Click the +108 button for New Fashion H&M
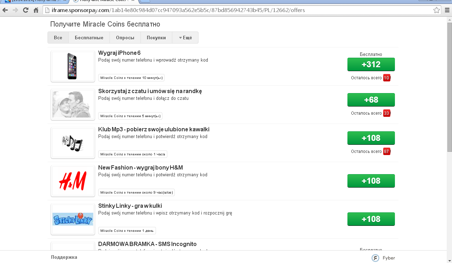This screenshot has height=263, width=452. pos(371,181)
